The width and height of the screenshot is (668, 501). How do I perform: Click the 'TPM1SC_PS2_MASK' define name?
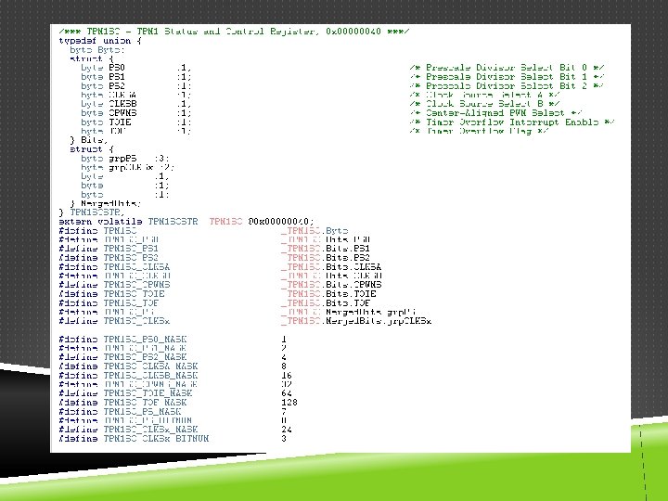click(x=145, y=357)
